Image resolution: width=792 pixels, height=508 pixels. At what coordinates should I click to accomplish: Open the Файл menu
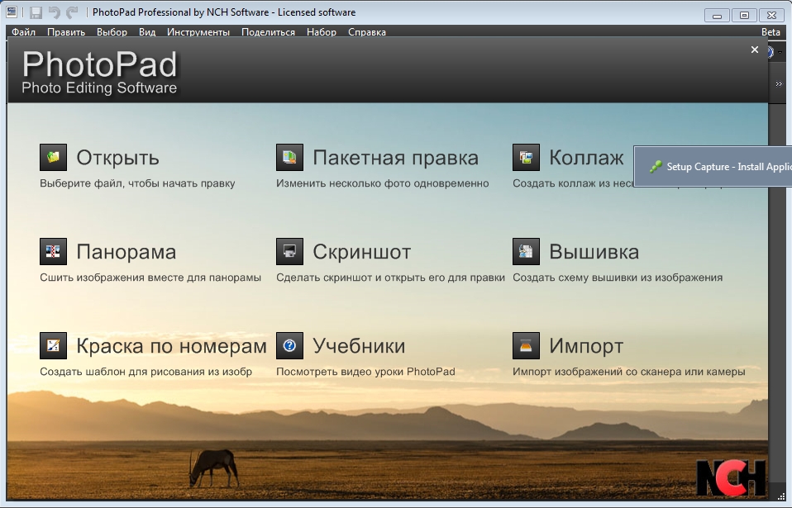coord(24,31)
